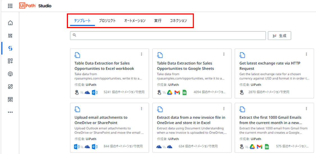This screenshot has height=154, width=316.
Task: Open the Excel workbook extraction template card
Action: 110,73
